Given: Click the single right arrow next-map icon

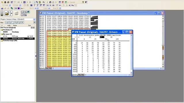Looking at the screenshot, I should (27, 2).
